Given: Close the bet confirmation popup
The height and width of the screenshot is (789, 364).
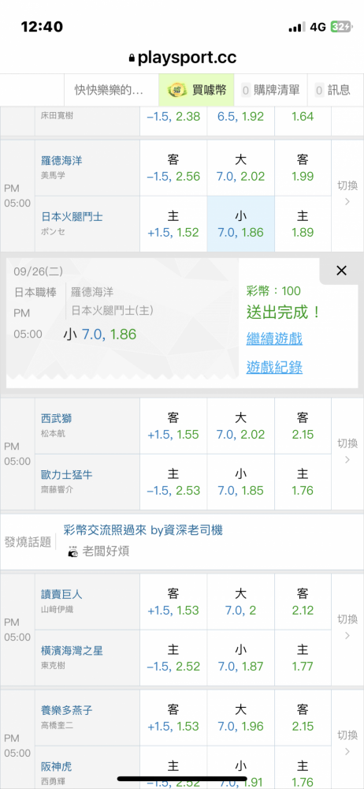Looking at the screenshot, I should (x=341, y=271).
